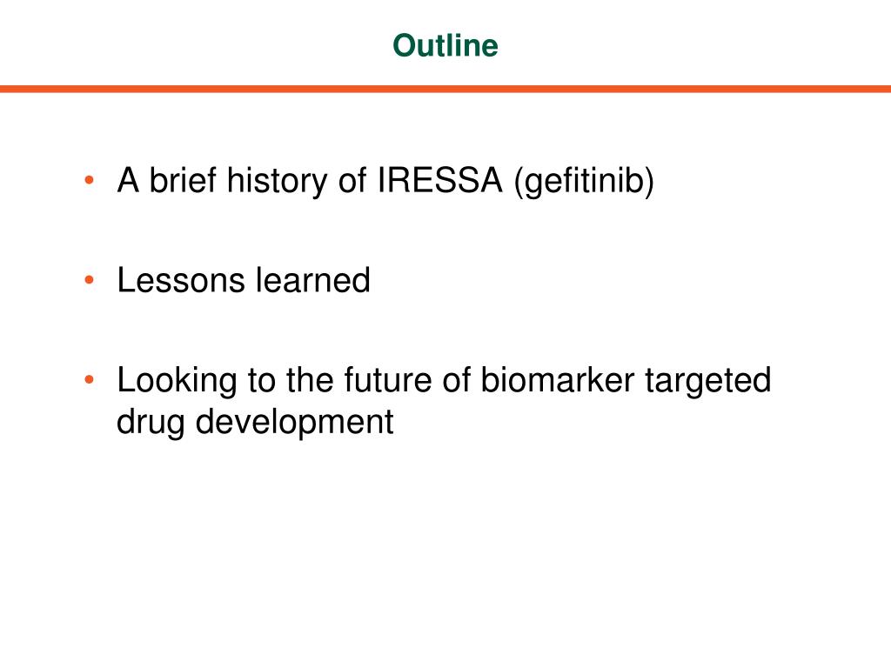Click the word 'learned'
891x668 pixels.
(x=312, y=280)
